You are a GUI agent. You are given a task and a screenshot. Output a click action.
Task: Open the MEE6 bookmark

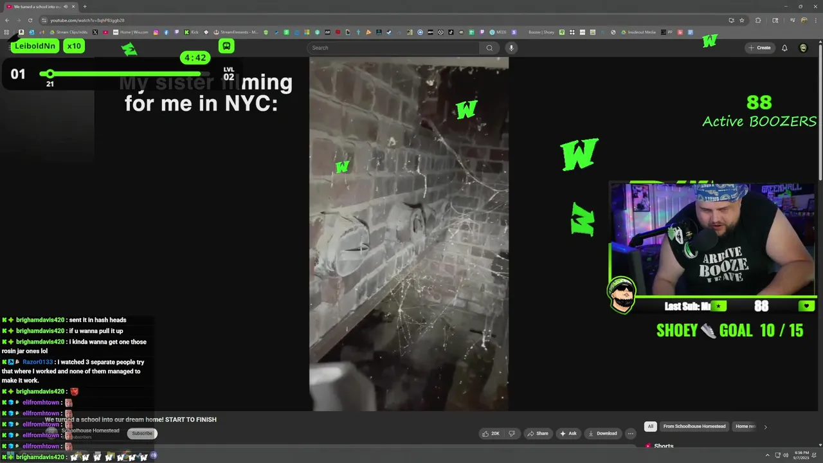(x=498, y=32)
